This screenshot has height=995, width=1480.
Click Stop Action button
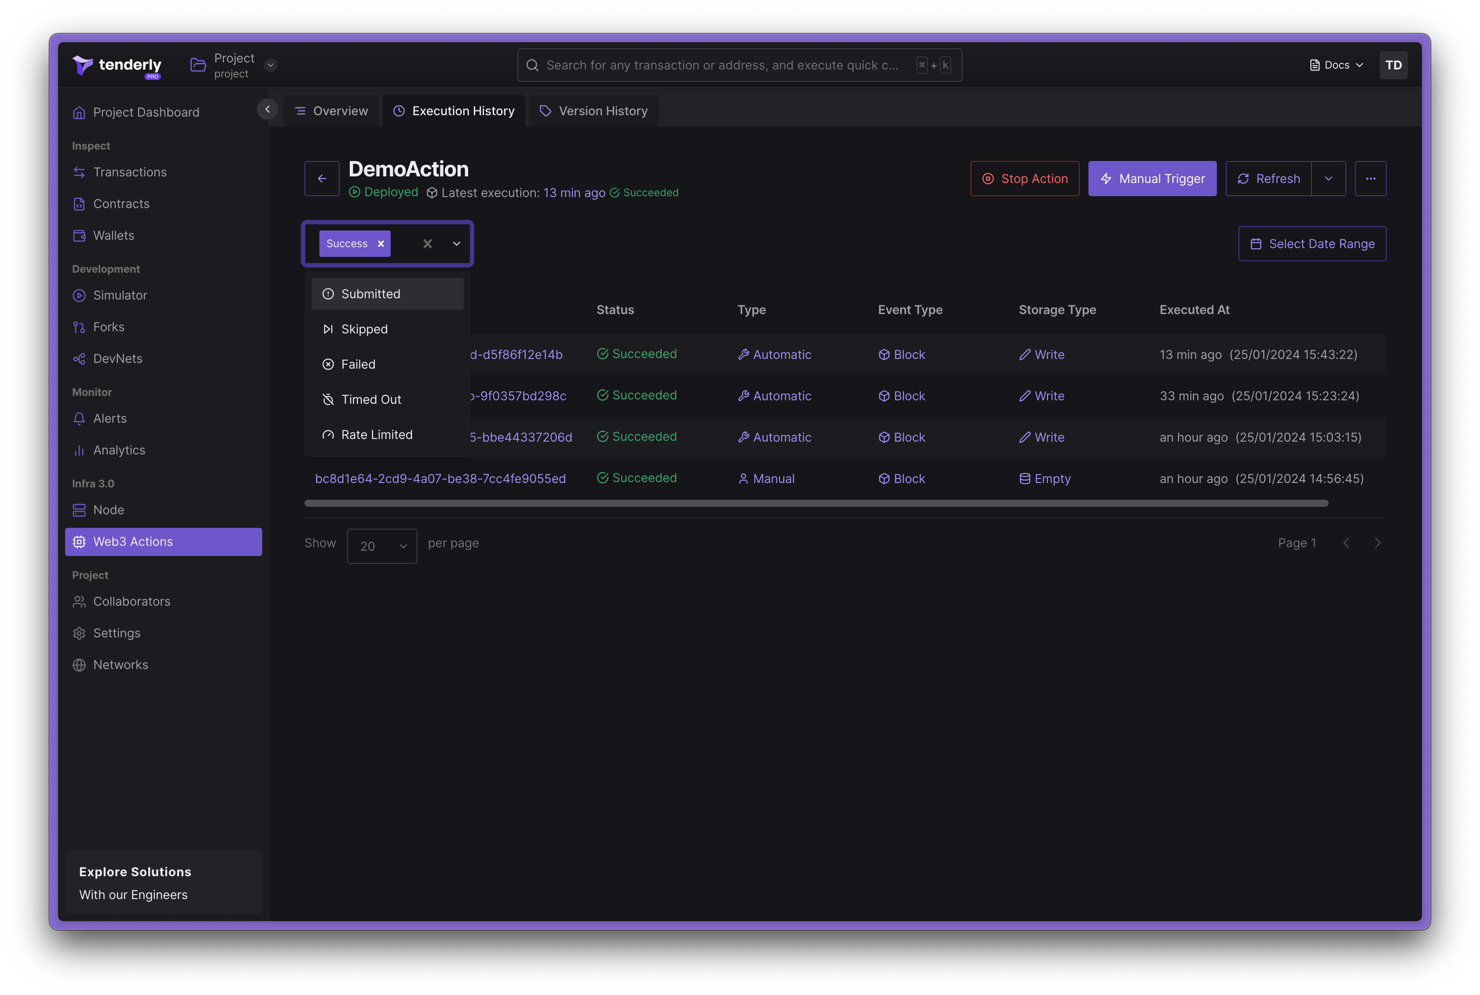click(x=1024, y=179)
